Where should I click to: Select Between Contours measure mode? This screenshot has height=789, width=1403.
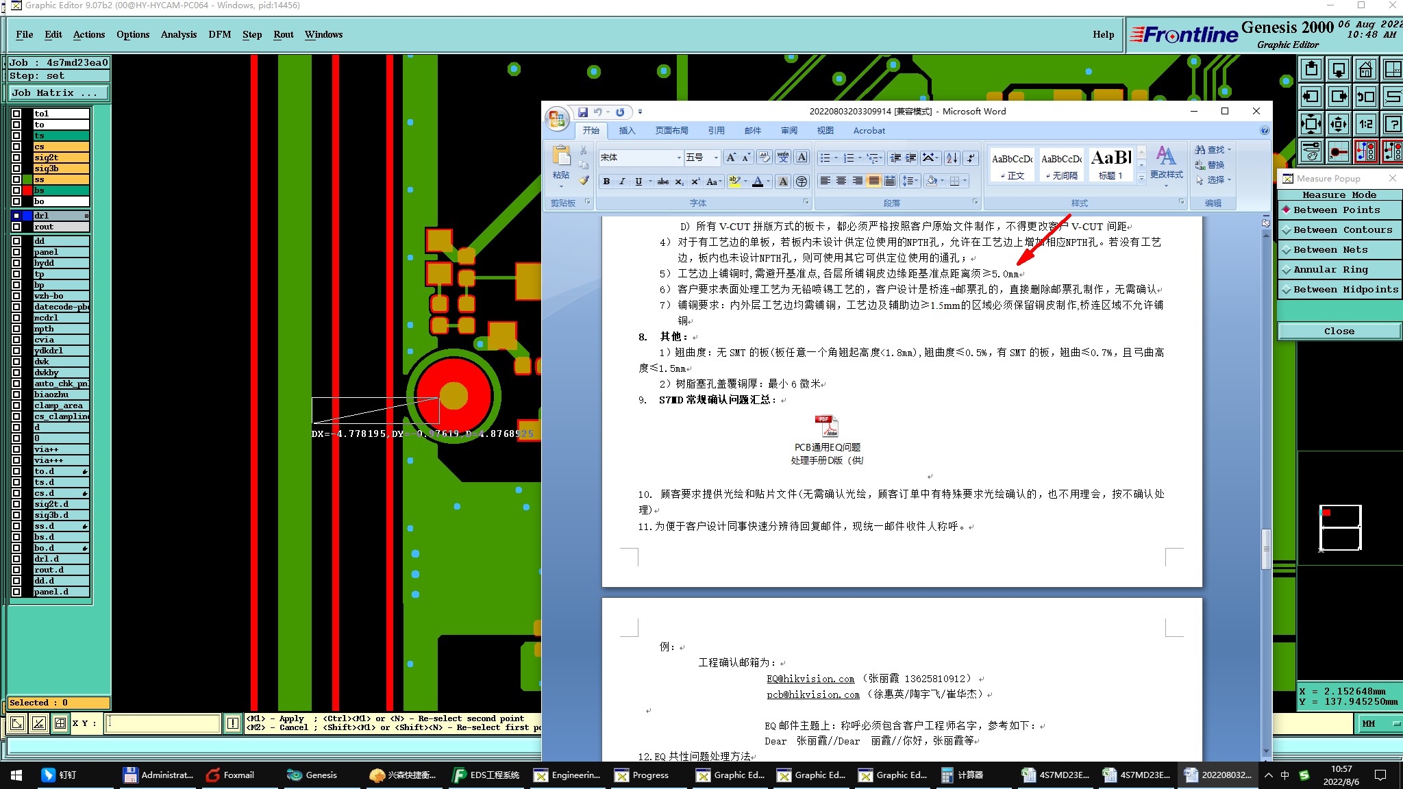(x=1341, y=230)
